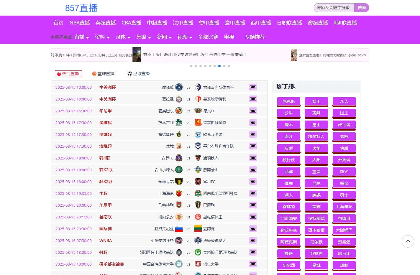This screenshot has width=420, height=275.
Task: Click the 上海海港 team logo
Action: [x=179, y=193]
